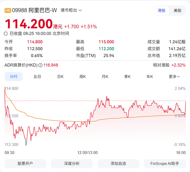Screen dimensions: 190x172
Task: Click the 相对港股 value +2.32%
Action: coord(179,65)
